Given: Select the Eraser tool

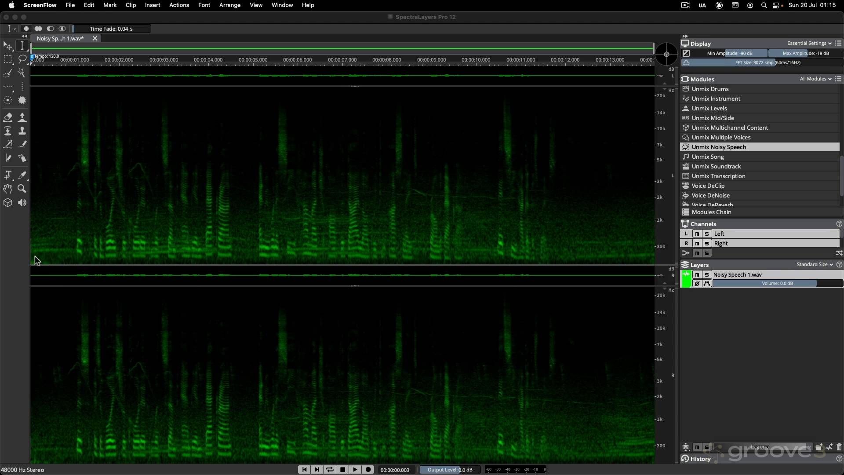Looking at the screenshot, I should tap(8, 117).
